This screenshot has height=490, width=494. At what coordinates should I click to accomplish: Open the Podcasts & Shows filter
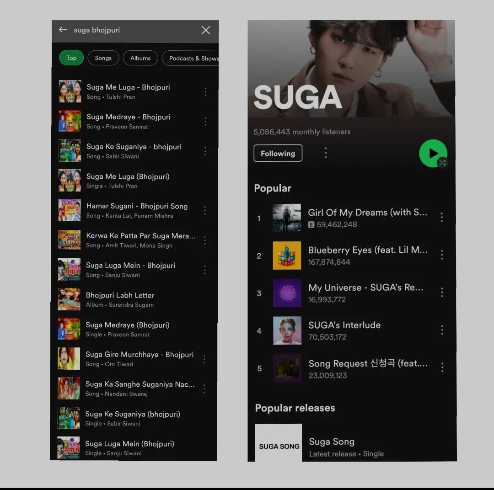[192, 59]
